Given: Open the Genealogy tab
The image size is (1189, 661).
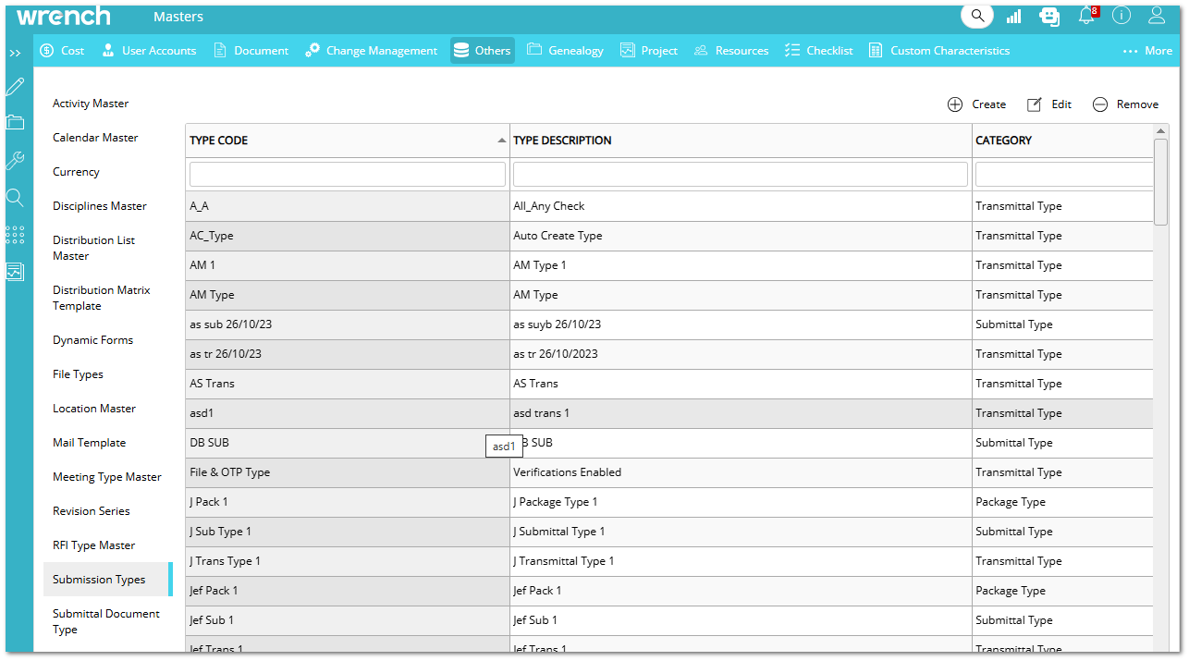Looking at the screenshot, I should pos(565,51).
